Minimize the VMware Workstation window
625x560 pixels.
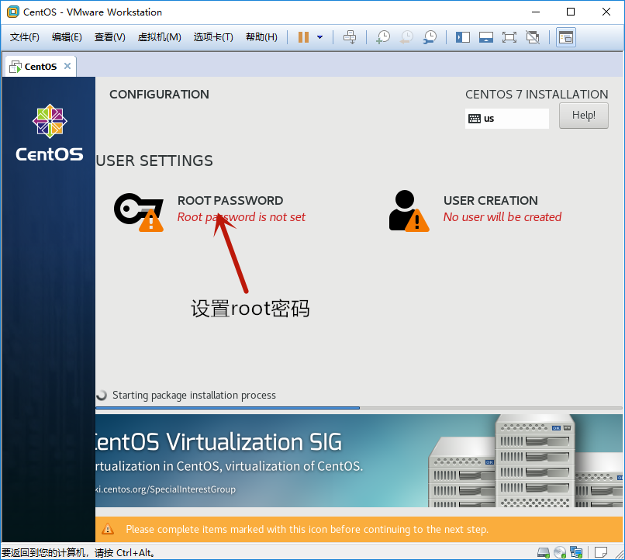click(536, 12)
